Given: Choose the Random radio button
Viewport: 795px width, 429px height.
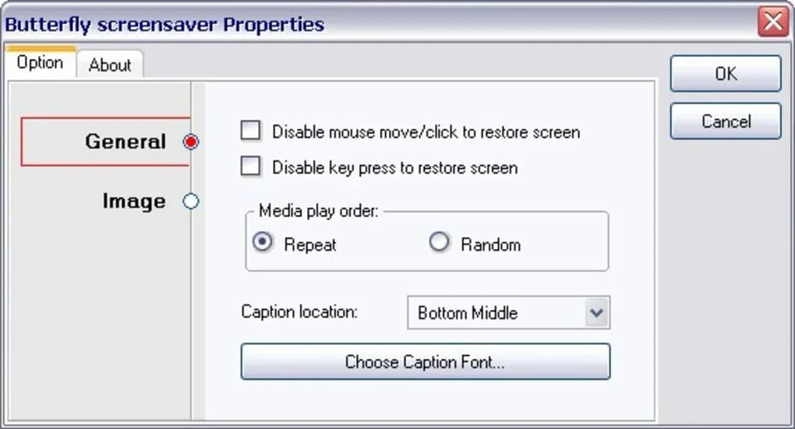Looking at the screenshot, I should point(439,242).
